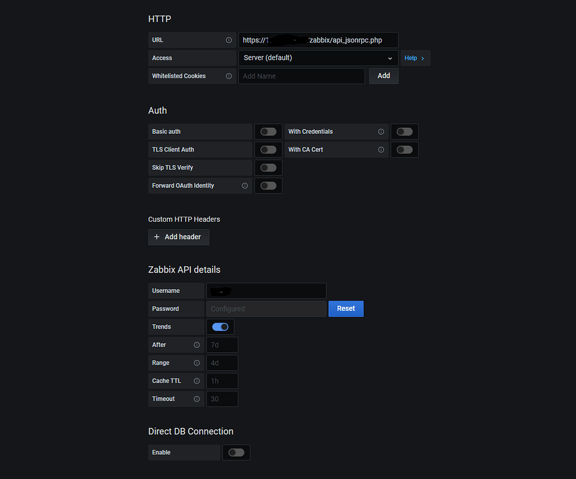Click the 'Access' label
Image resolution: width=576 pixels, height=479 pixels.
pyautogui.click(x=162, y=58)
